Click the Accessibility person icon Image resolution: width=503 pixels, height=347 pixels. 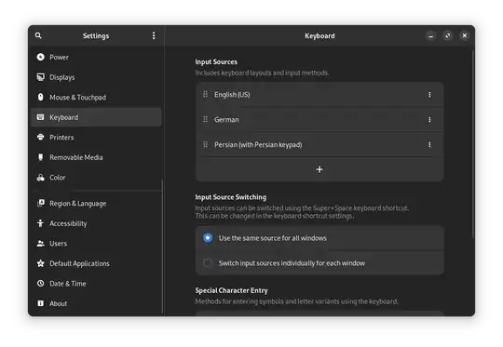40,223
